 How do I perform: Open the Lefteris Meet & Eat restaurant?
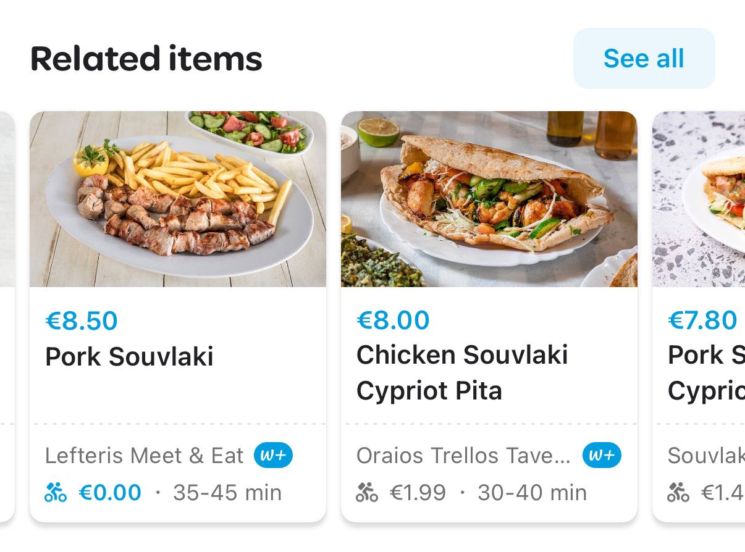click(144, 456)
